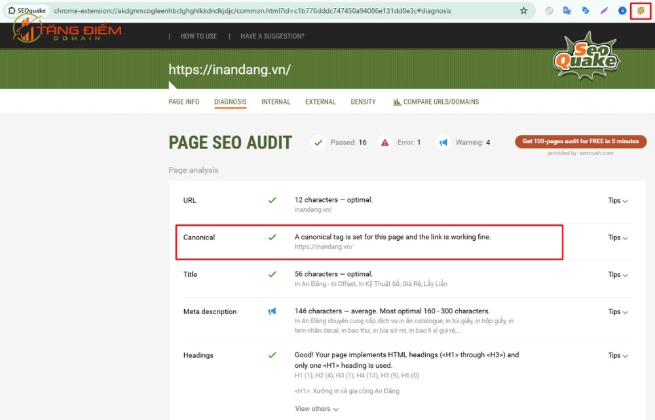This screenshot has width=655, height=420.
Task: Click the megaphone icon in Meta description row
Action: click(272, 311)
